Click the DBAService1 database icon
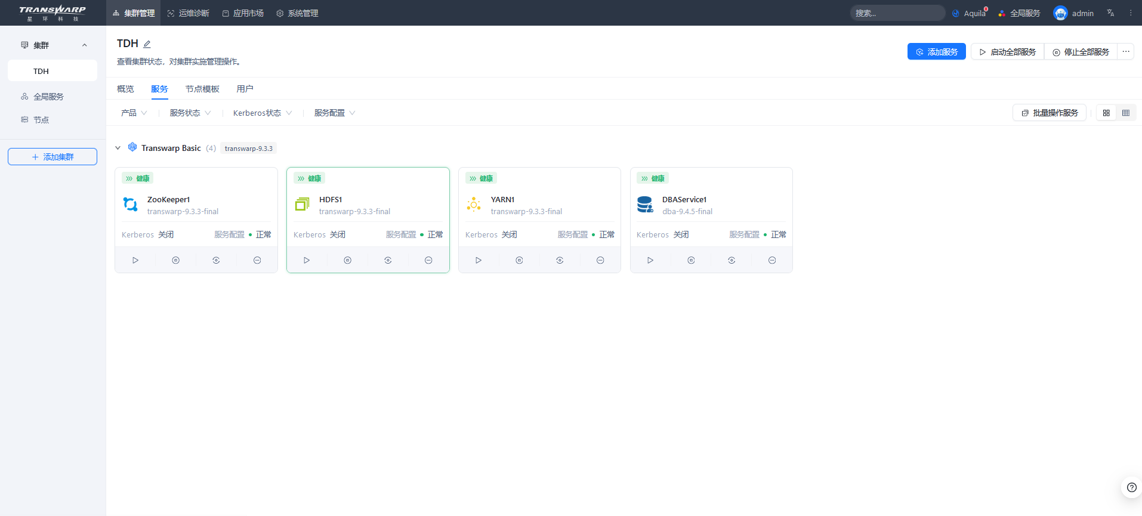This screenshot has width=1142, height=516. click(x=645, y=205)
